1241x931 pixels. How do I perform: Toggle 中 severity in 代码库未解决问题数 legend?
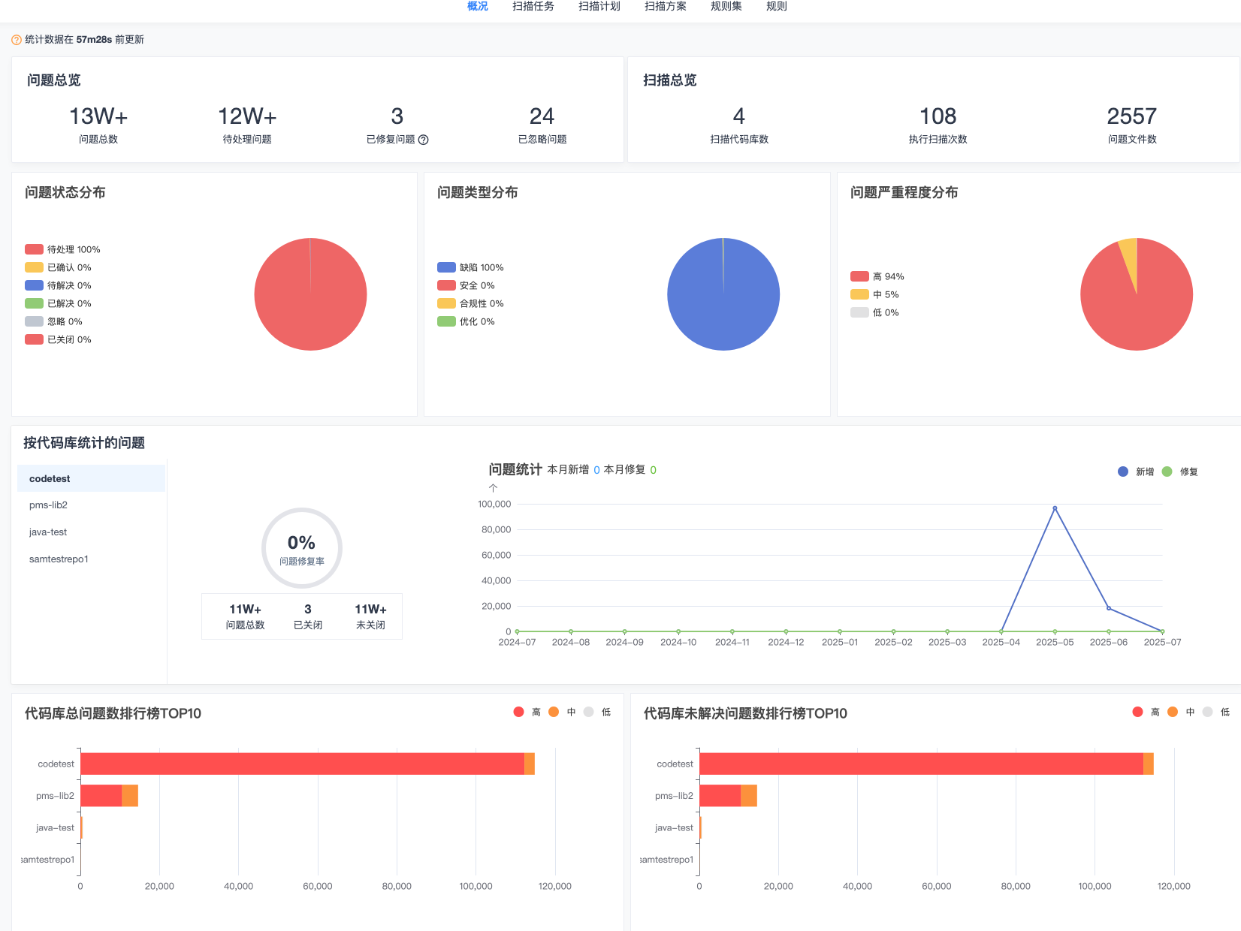pos(1173,712)
